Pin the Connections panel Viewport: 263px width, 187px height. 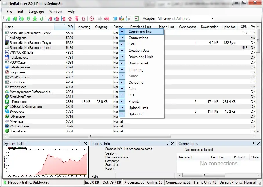coord(253,143)
